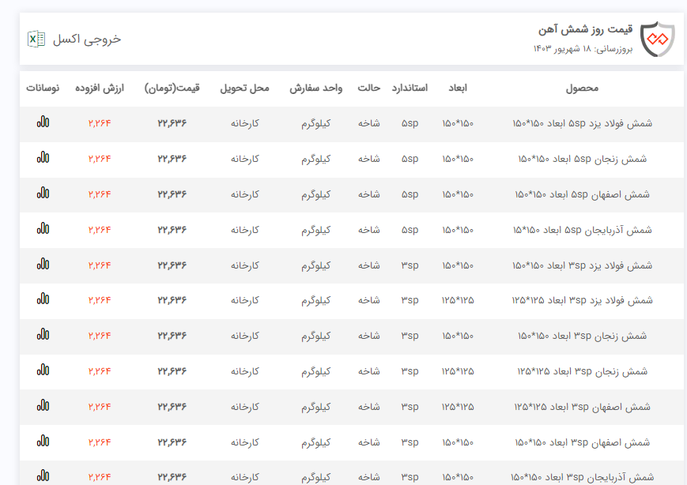Click the محصول column header

coord(582,88)
